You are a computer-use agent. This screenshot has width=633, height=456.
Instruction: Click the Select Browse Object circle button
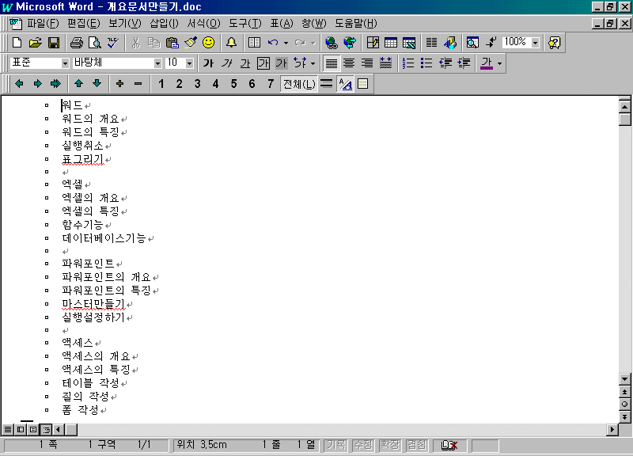coord(624,405)
